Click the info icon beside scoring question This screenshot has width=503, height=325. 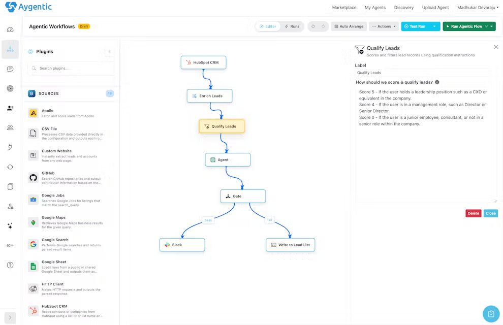(437, 82)
